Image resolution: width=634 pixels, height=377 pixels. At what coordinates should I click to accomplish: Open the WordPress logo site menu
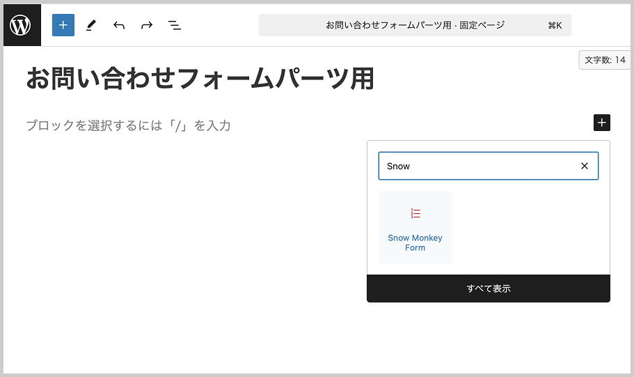pyautogui.click(x=22, y=25)
